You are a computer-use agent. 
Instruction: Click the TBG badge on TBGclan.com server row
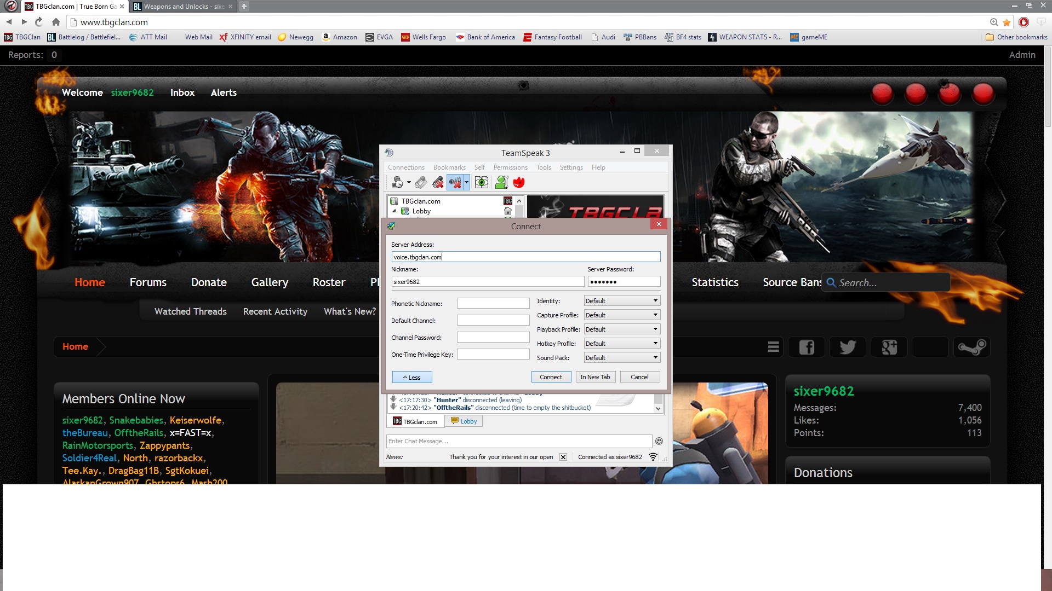[x=508, y=201]
